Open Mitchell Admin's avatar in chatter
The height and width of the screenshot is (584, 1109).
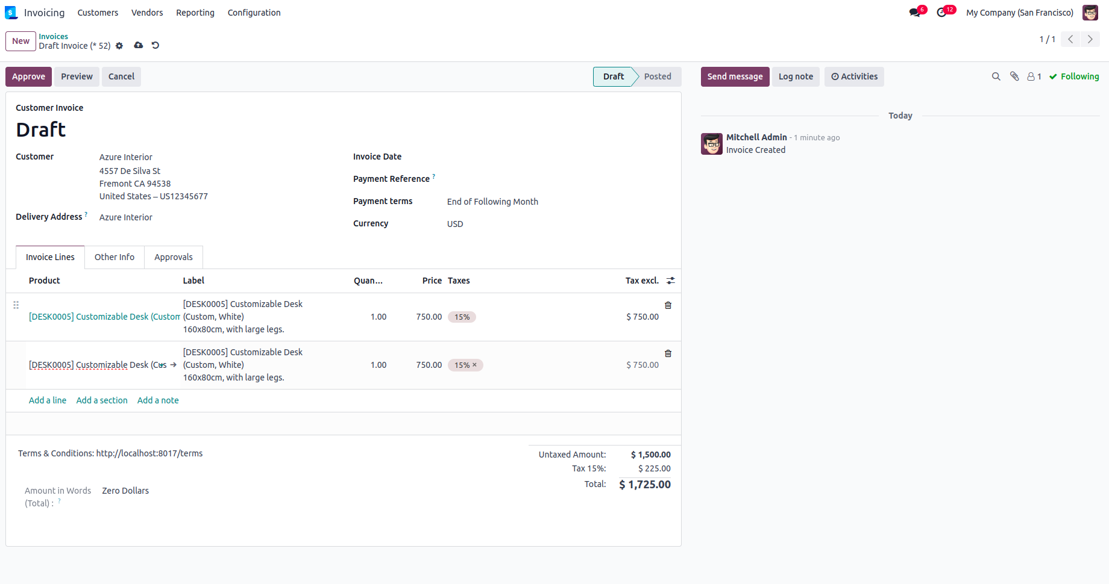click(x=712, y=144)
